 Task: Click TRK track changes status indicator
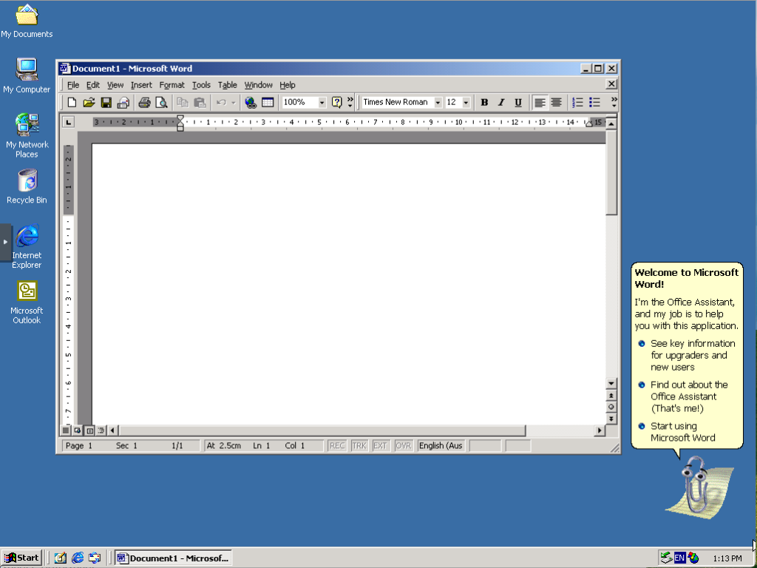coord(359,446)
